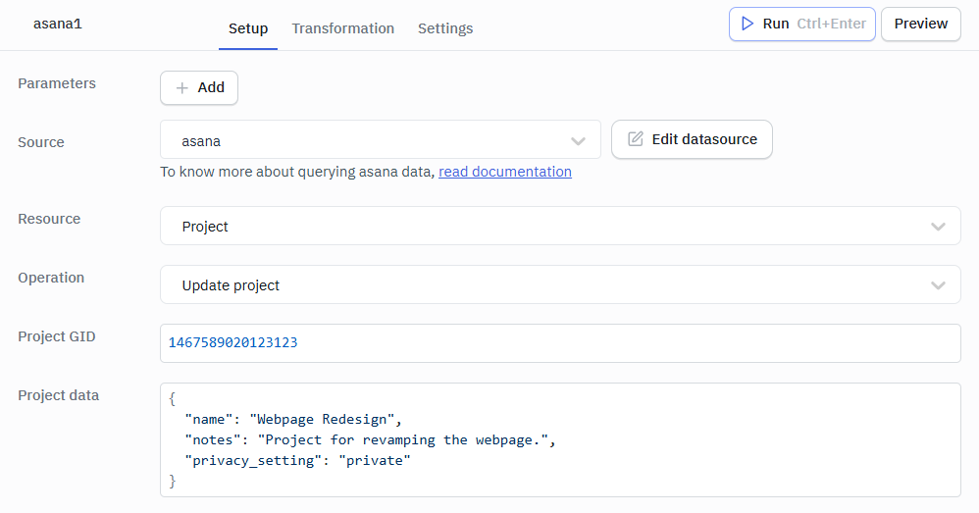
Task: Click the Operation label
Action: pos(51,278)
